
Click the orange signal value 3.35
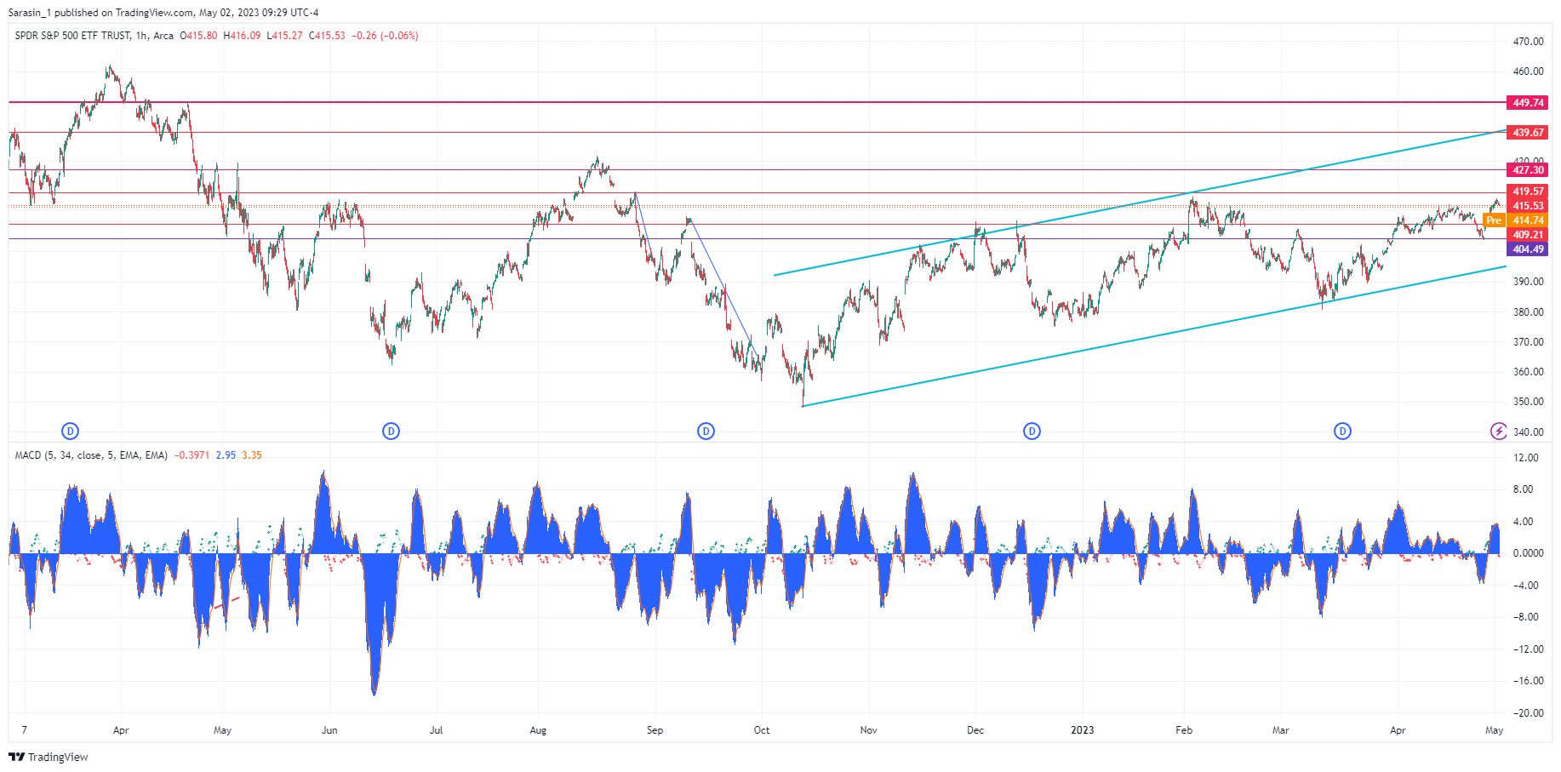(252, 455)
